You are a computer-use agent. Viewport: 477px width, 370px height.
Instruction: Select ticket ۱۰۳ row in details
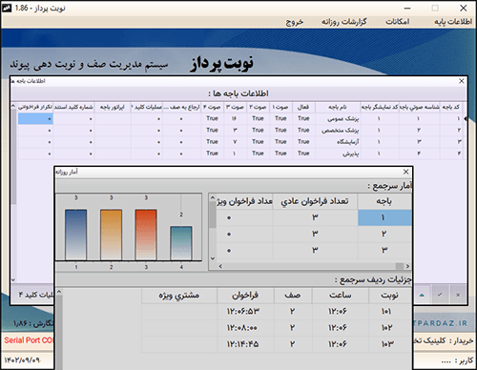pos(277,344)
